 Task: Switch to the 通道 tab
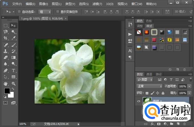point(149,74)
